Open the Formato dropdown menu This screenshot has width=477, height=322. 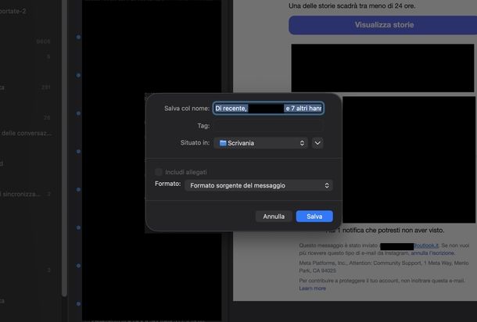(258, 185)
